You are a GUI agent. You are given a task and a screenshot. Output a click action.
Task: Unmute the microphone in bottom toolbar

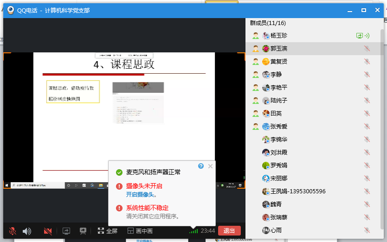[x=12, y=231]
